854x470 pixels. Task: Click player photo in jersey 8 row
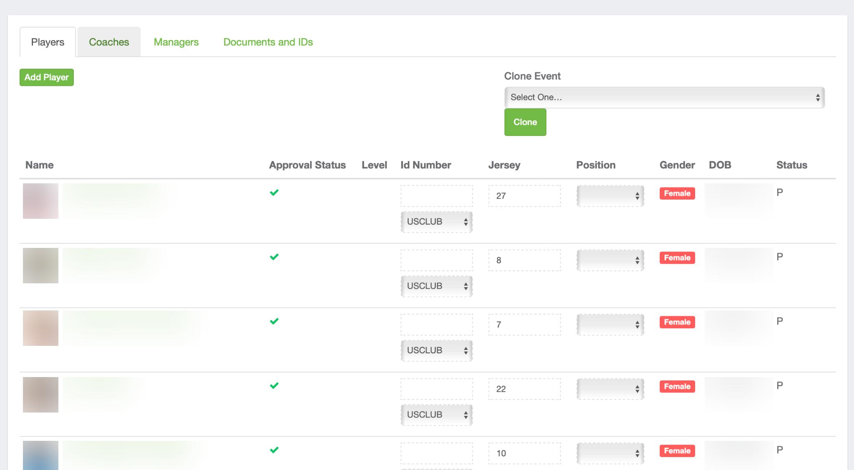pyautogui.click(x=40, y=265)
